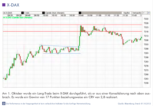Click the 7258 price axis label
153x106 pixels.
click(146, 83)
